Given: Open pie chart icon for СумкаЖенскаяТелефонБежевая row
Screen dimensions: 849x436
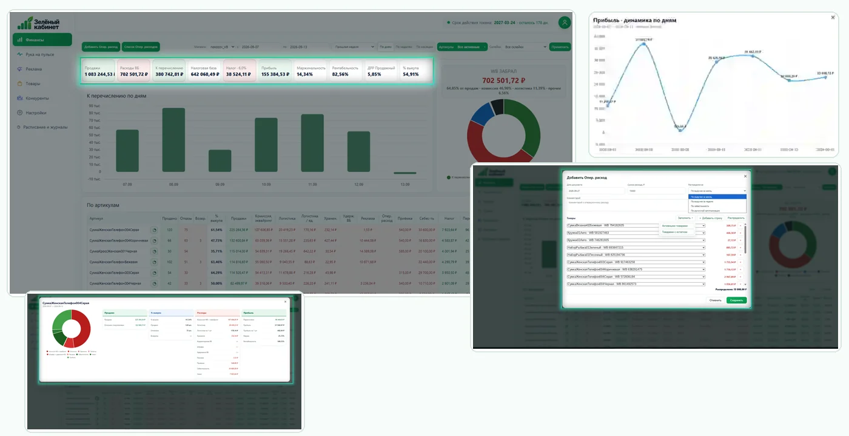Looking at the screenshot, I should coord(154,262).
